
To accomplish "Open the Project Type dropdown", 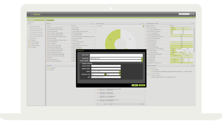I will pos(142,58).
